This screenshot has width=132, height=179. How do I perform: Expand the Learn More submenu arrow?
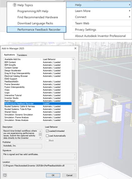129,11
